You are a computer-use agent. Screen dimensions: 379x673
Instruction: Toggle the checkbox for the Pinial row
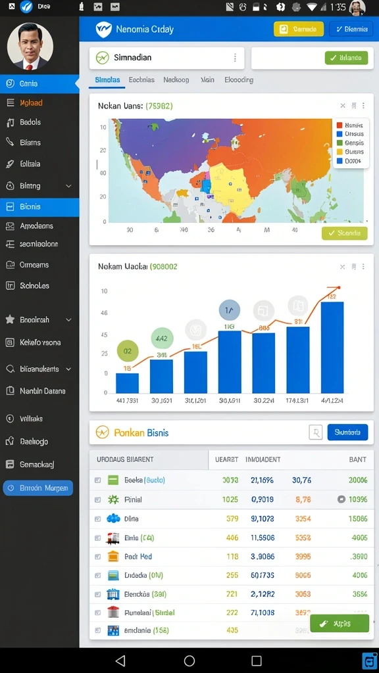pos(97,499)
